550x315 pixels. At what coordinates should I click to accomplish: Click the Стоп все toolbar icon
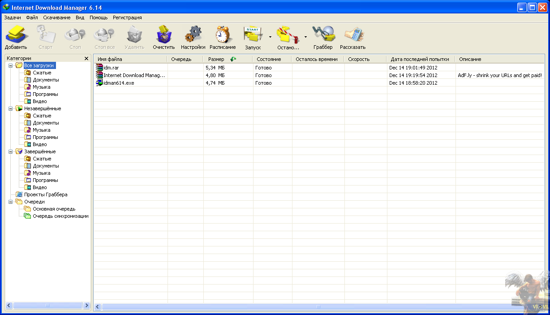point(104,35)
